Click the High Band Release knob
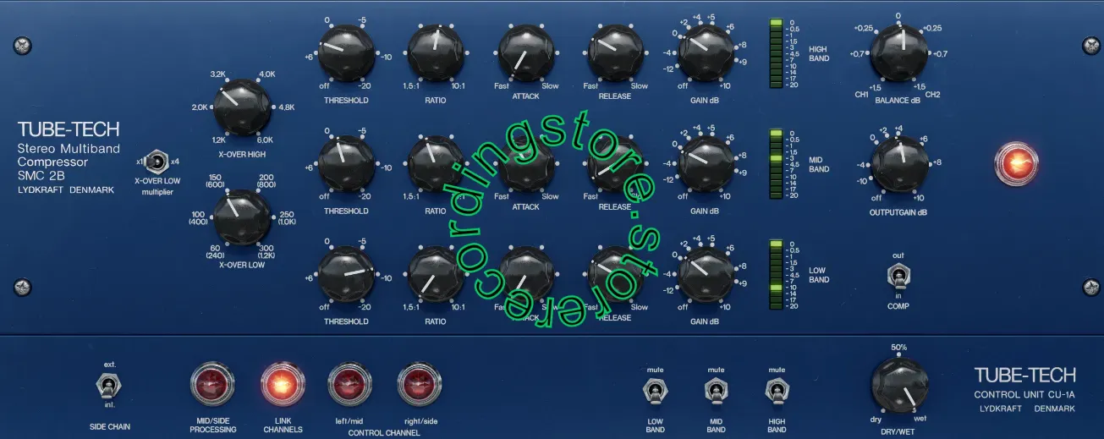Screen dimensions: 1104x439 pos(616,52)
